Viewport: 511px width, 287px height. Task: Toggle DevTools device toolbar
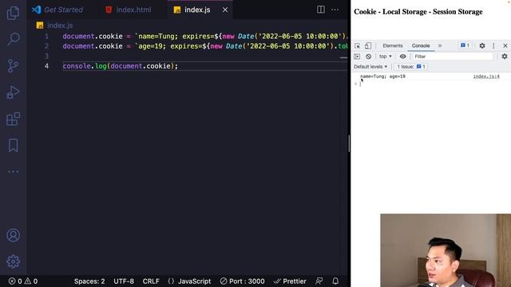tap(368, 46)
